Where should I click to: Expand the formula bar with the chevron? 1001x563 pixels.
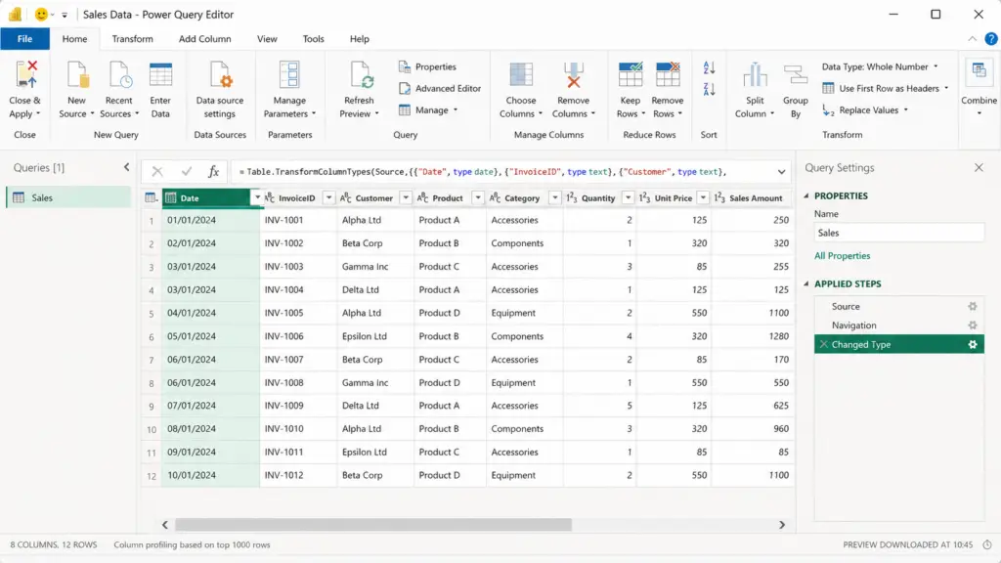(781, 172)
